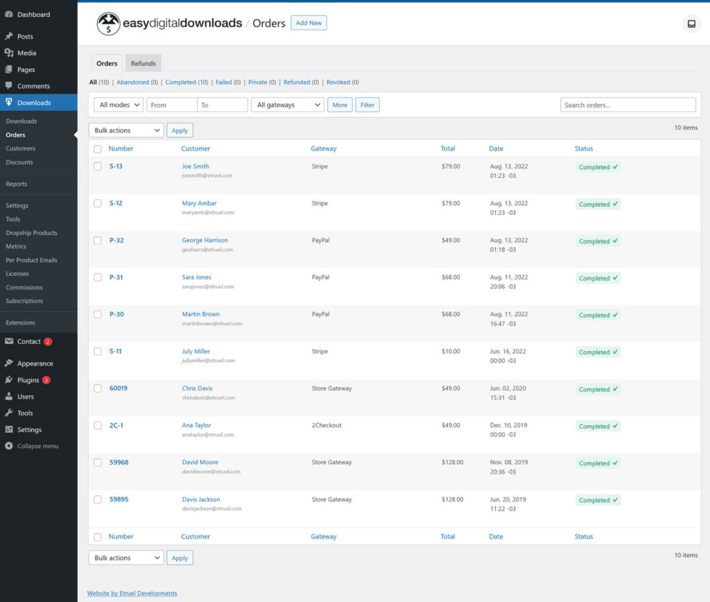Check the box for order S-13
The height and width of the screenshot is (602, 710).
97,166
